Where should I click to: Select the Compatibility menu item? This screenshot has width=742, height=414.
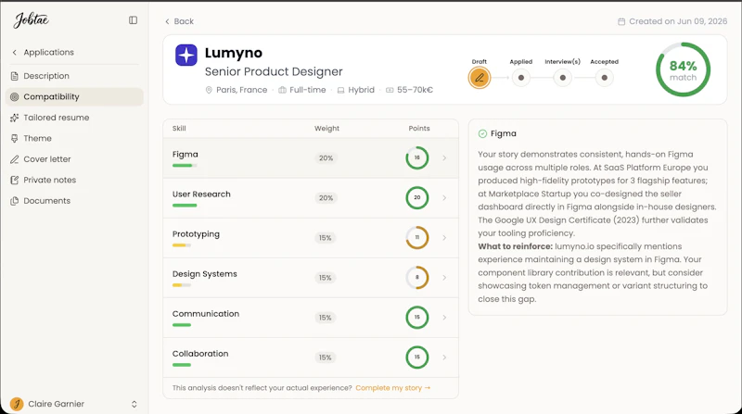tap(75, 96)
